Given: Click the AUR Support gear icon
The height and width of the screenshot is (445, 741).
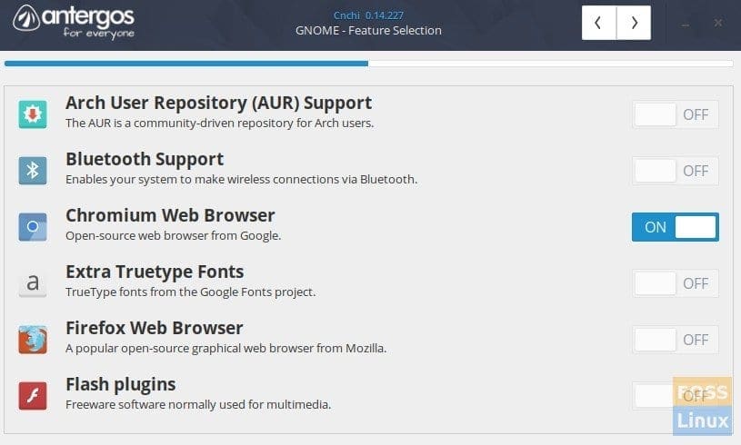Looking at the screenshot, I should 33,114.
